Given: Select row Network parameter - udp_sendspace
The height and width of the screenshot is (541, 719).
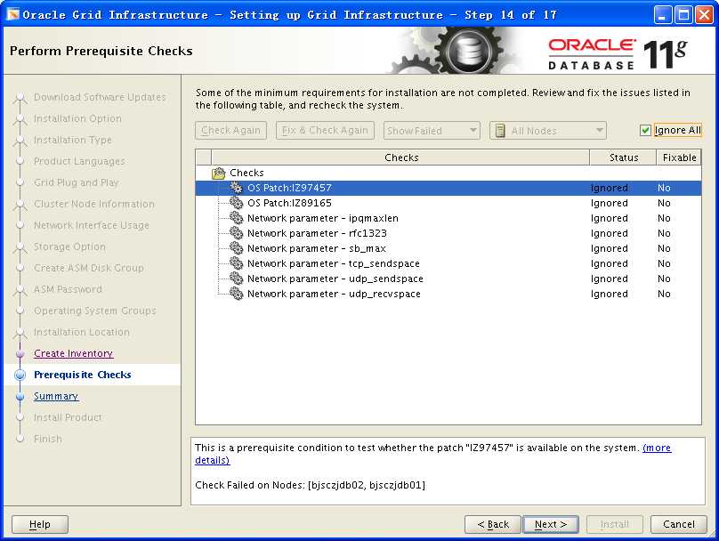Looking at the screenshot, I should click(x=448, y=279).
